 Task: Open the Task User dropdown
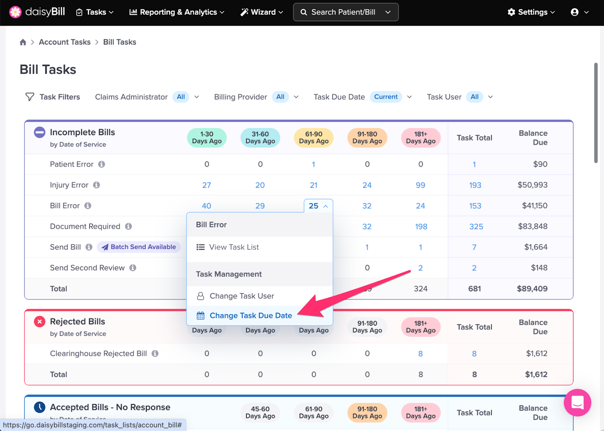pyautogui.click(x=490, y=97)
